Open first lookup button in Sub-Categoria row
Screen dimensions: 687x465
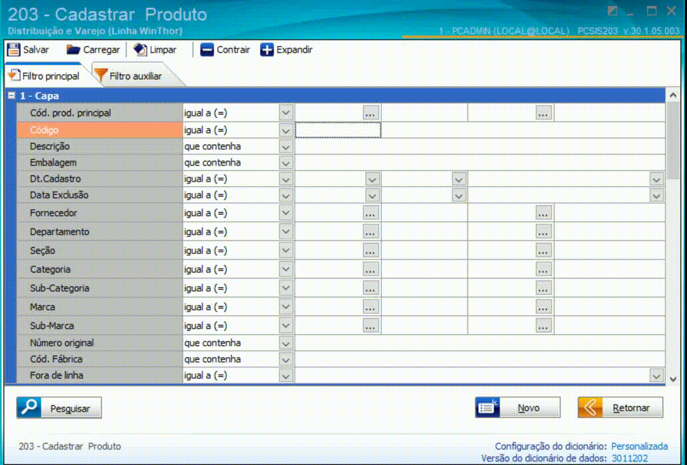[x=371, y=288]
